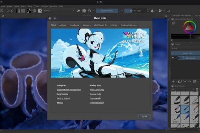Switch to the Also Thanks To tab
The height and width of the screenshot is (133, 200).
click(100, 25)
